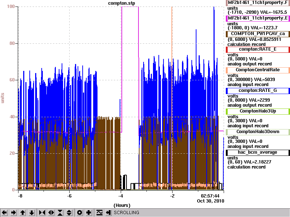Pan the plot up with the up arrow
The width and height of the screenshot is (290, 217).
coord(22,213)
